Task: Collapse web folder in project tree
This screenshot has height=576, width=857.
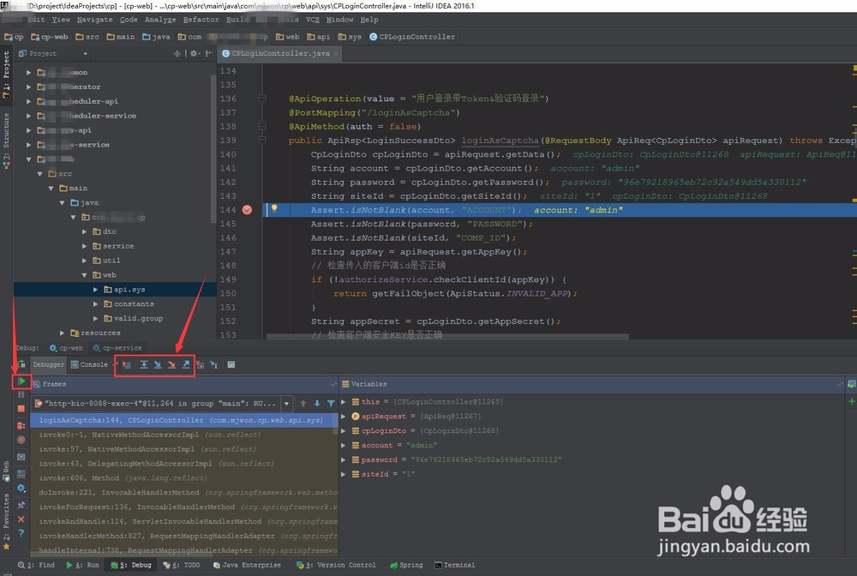Action: (x=85, y=275)
